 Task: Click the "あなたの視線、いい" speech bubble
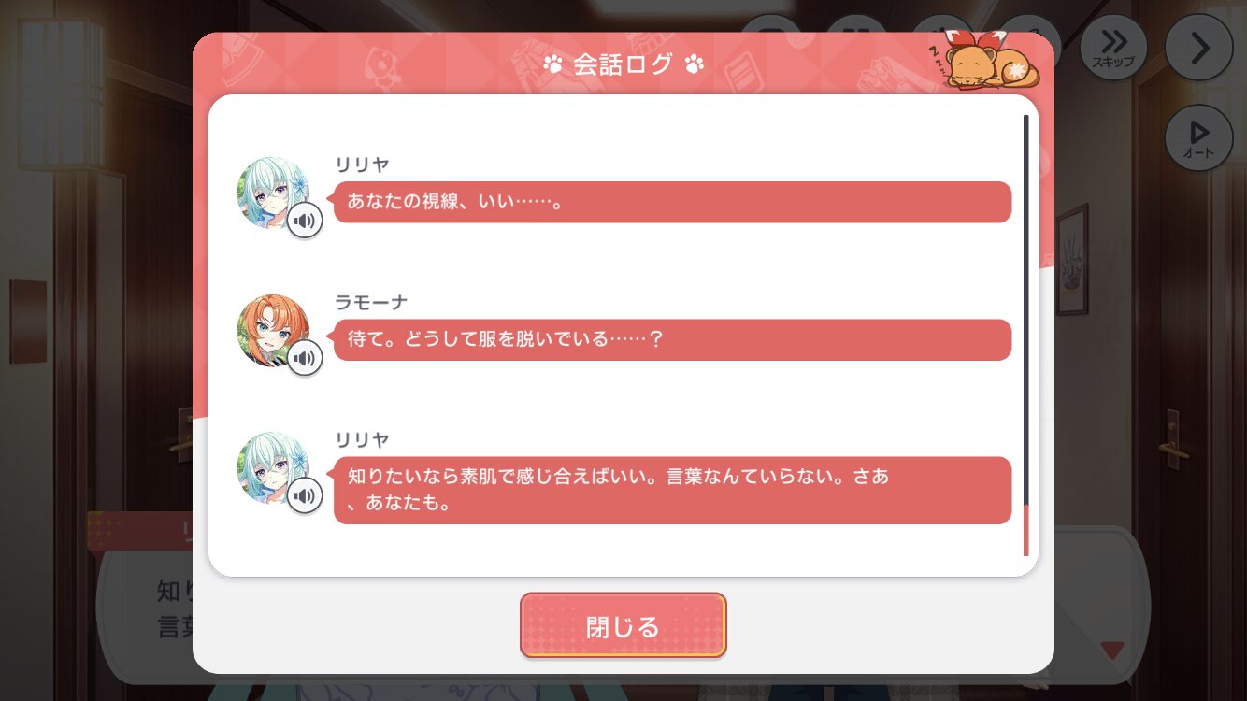click(672, 202)
